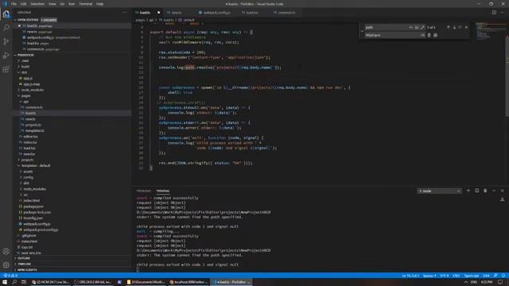Open templates.ts in the api folder
509x286 pixels.
point(35,130)
